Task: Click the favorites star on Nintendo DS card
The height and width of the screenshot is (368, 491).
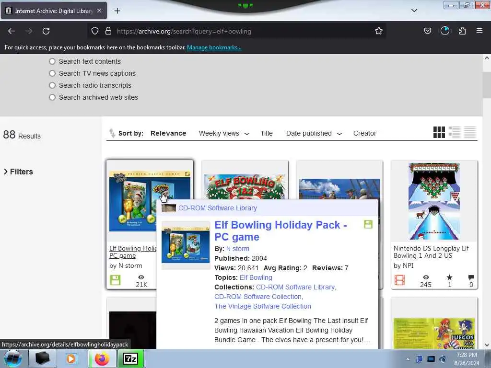Action: (x=449, y=277)
